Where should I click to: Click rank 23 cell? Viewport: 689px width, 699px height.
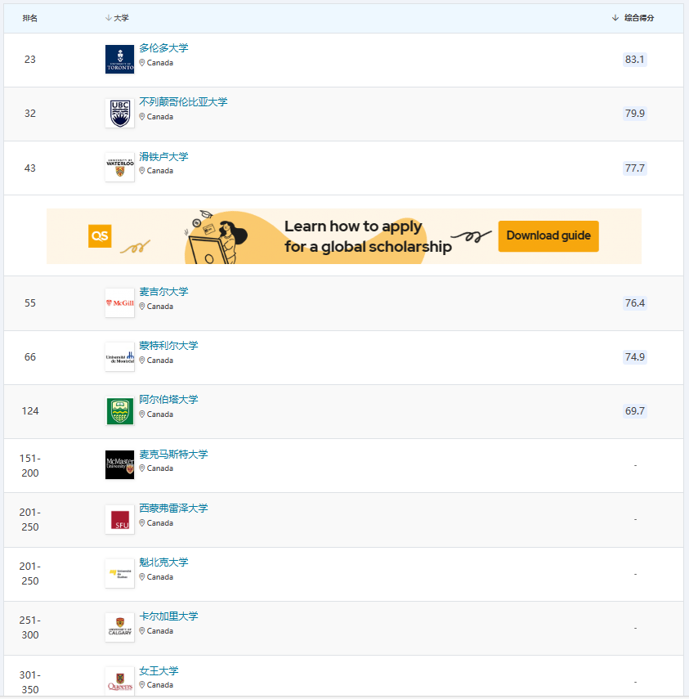30,60
